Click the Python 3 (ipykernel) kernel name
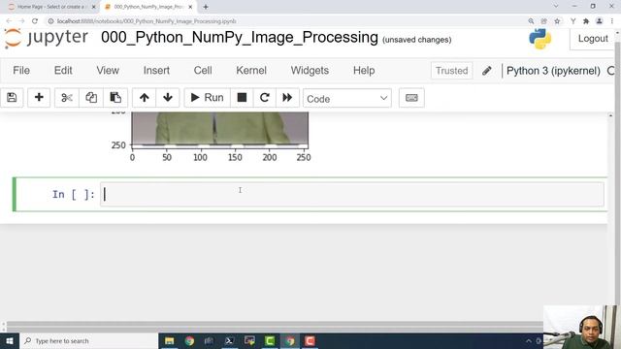 553,71
